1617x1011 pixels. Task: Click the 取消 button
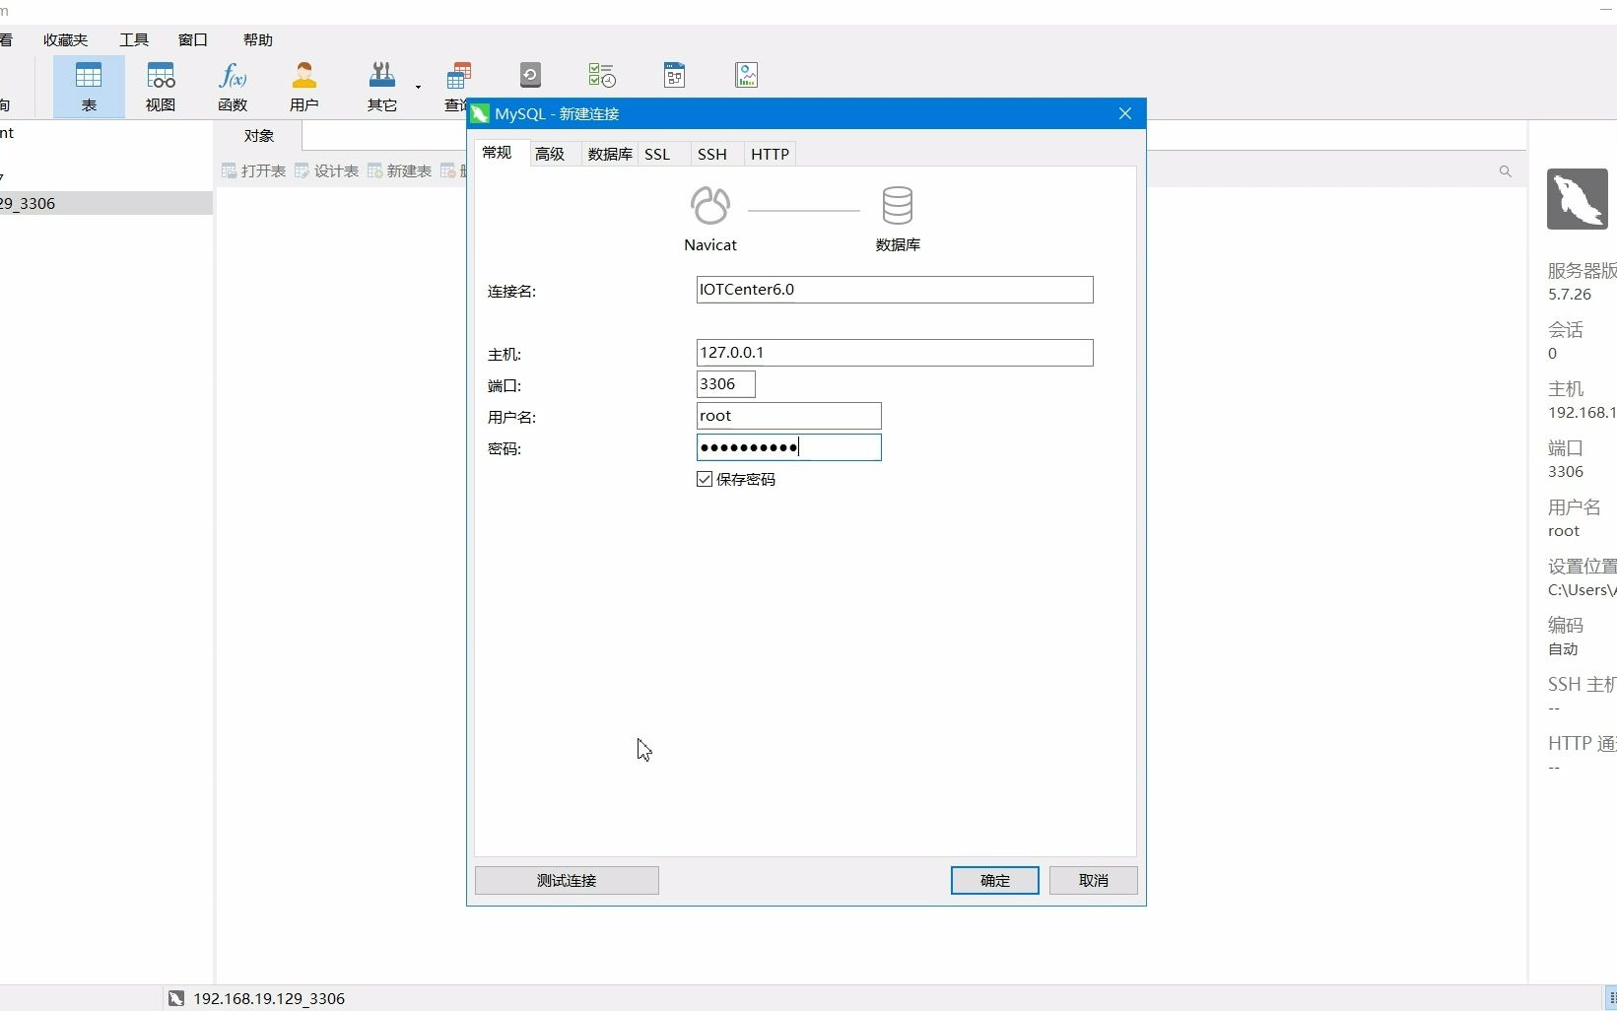[1094, 881]
